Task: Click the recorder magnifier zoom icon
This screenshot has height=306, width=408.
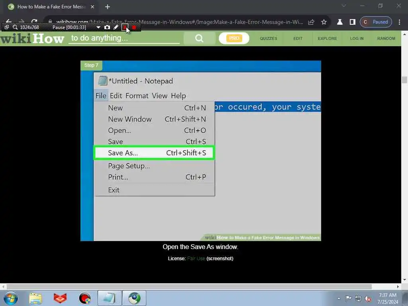Action: (15, 27)
